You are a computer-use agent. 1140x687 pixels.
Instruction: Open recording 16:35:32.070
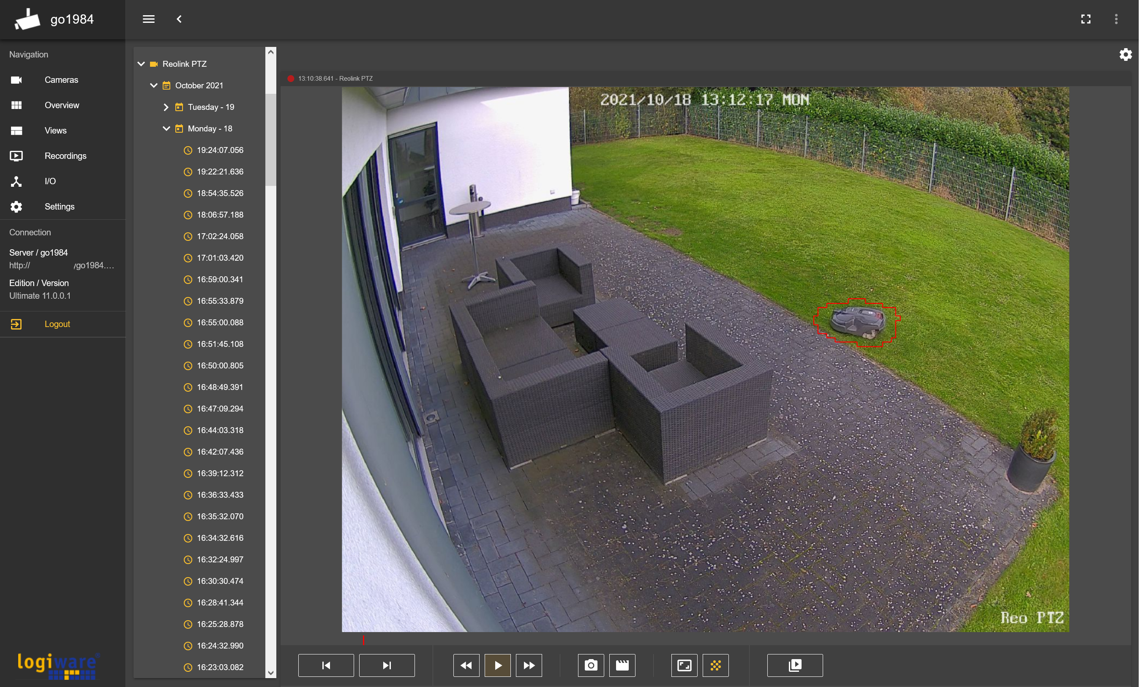pyautogui.click(x=220, y=516)
